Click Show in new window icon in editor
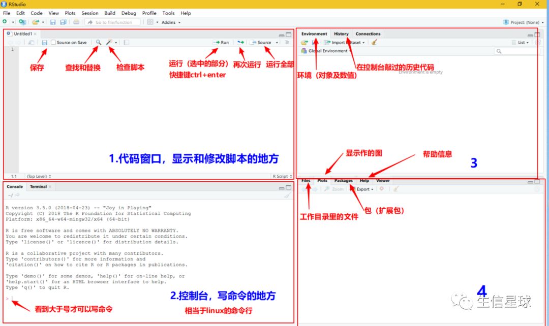The image size is (549, 326). (31, 42)
